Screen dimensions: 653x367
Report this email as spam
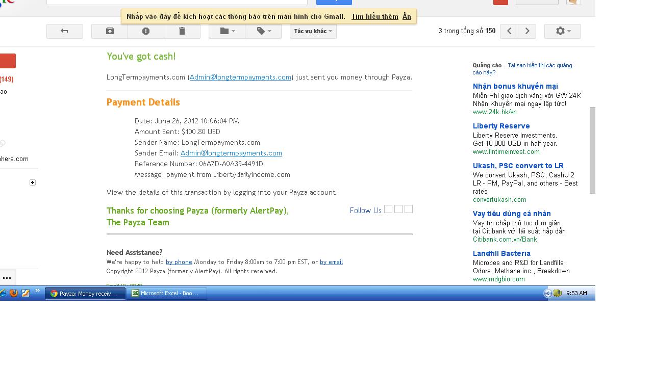(146, 31)
